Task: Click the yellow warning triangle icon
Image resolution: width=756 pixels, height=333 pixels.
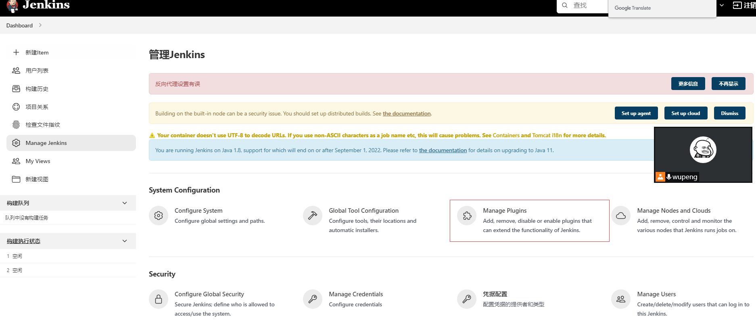Action: click(152, 136)
